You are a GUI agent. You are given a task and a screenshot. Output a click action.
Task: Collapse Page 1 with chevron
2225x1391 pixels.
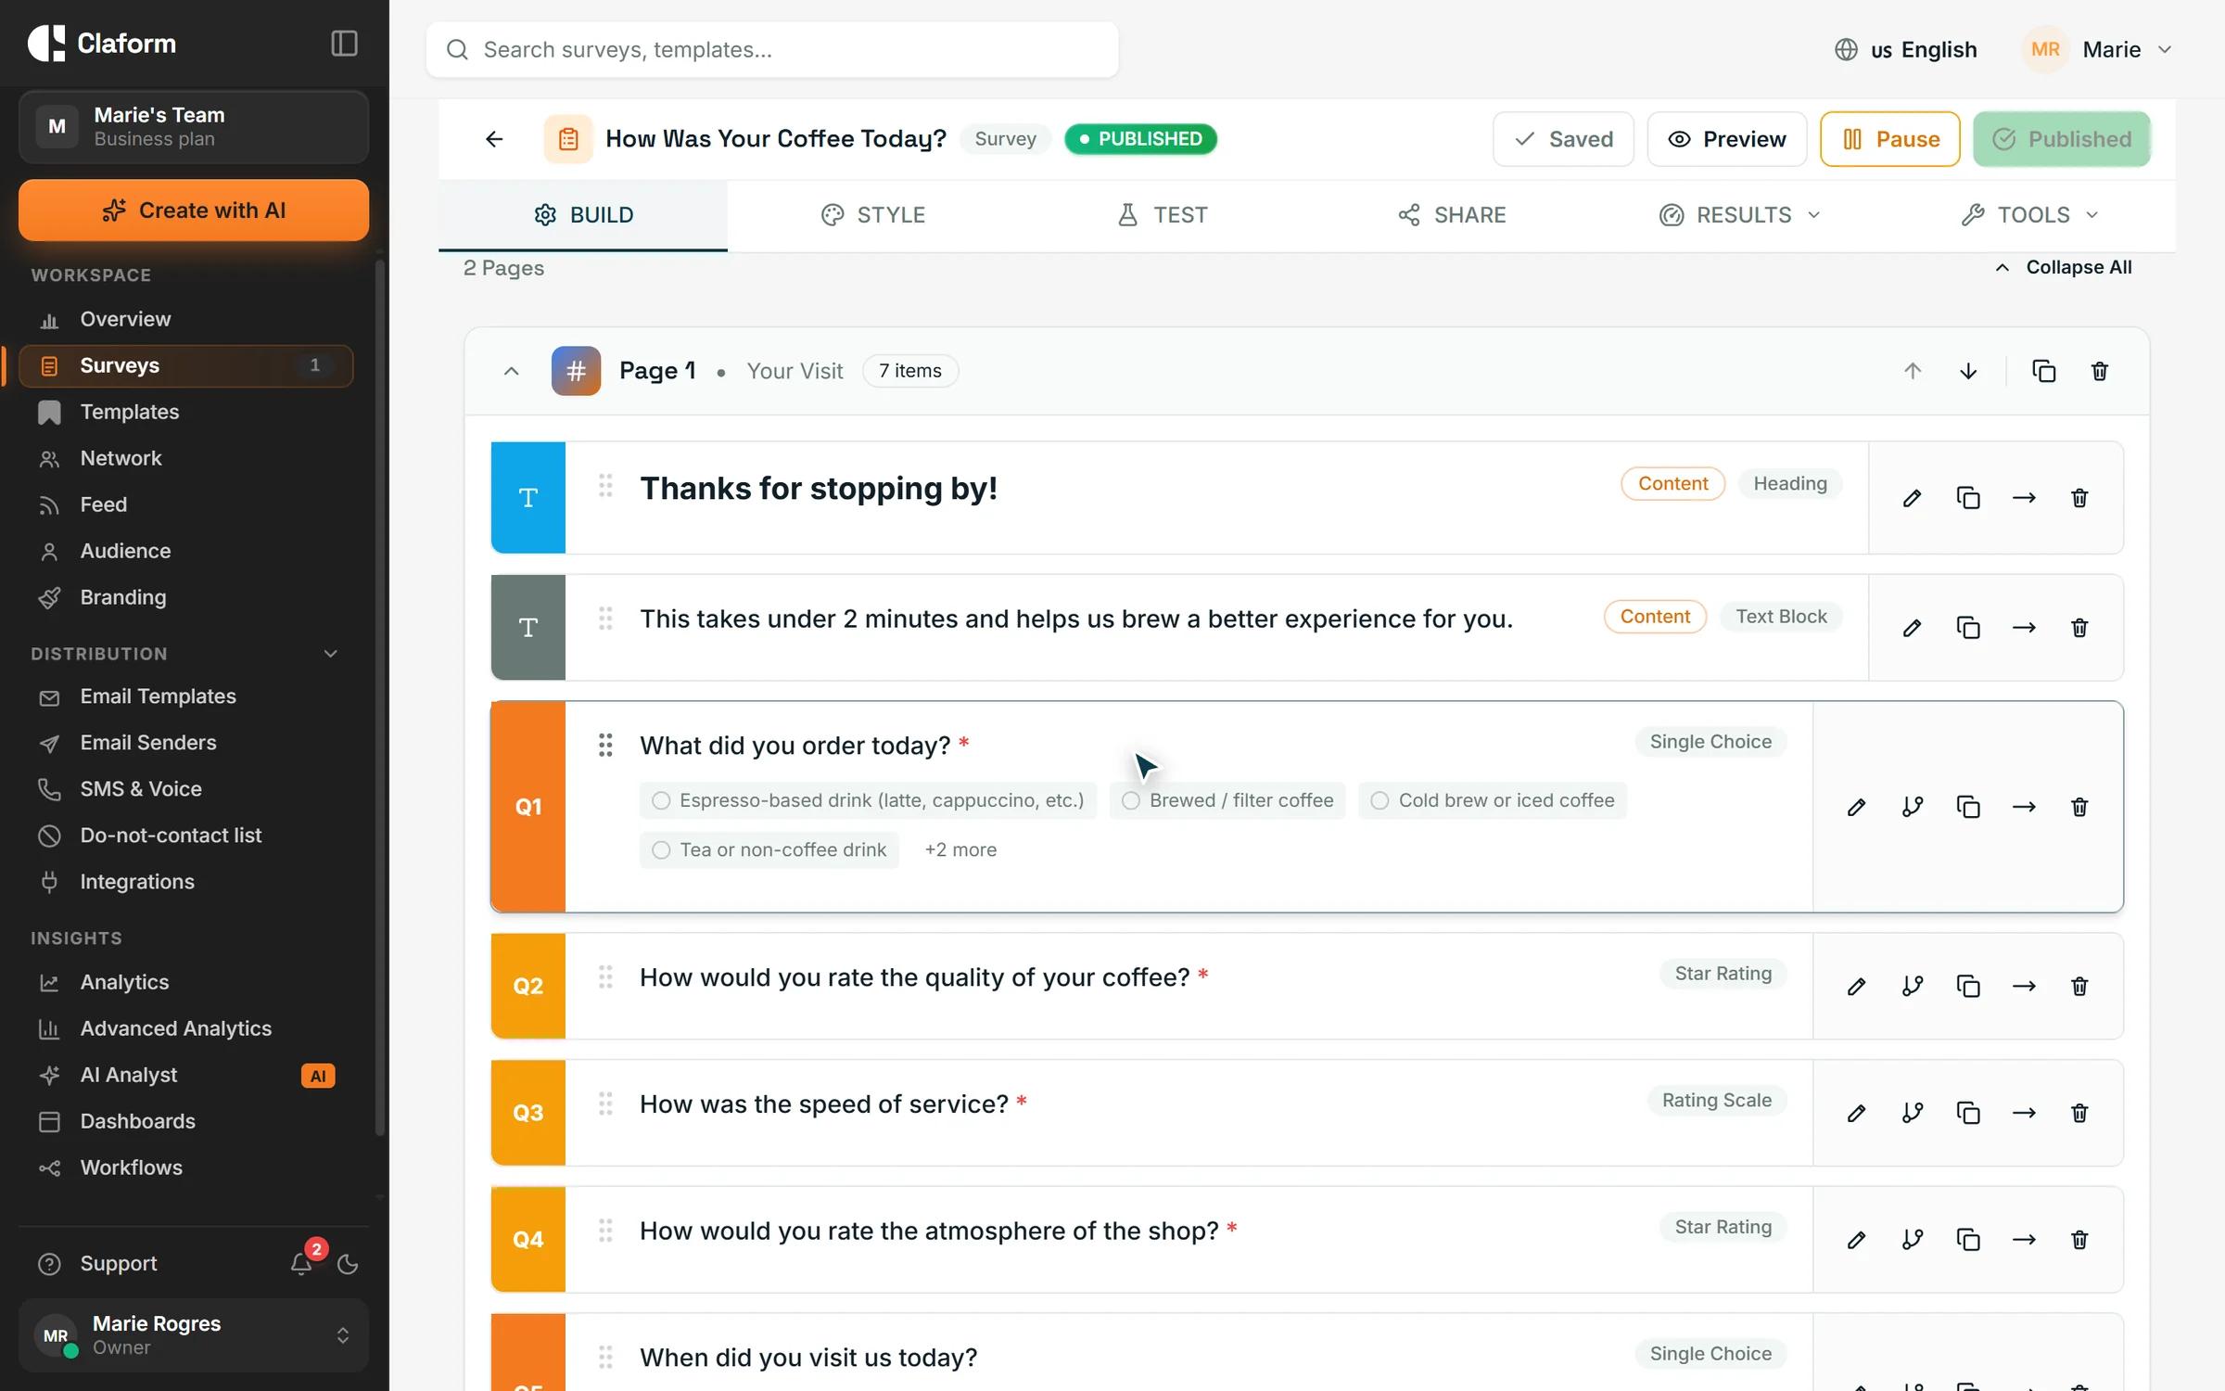tap(511, 371)
